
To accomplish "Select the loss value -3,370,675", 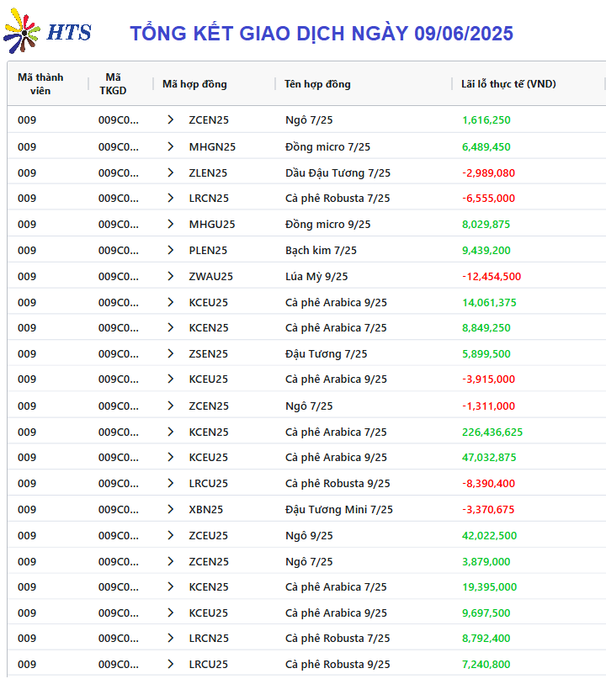I will [x=487, y=509].
